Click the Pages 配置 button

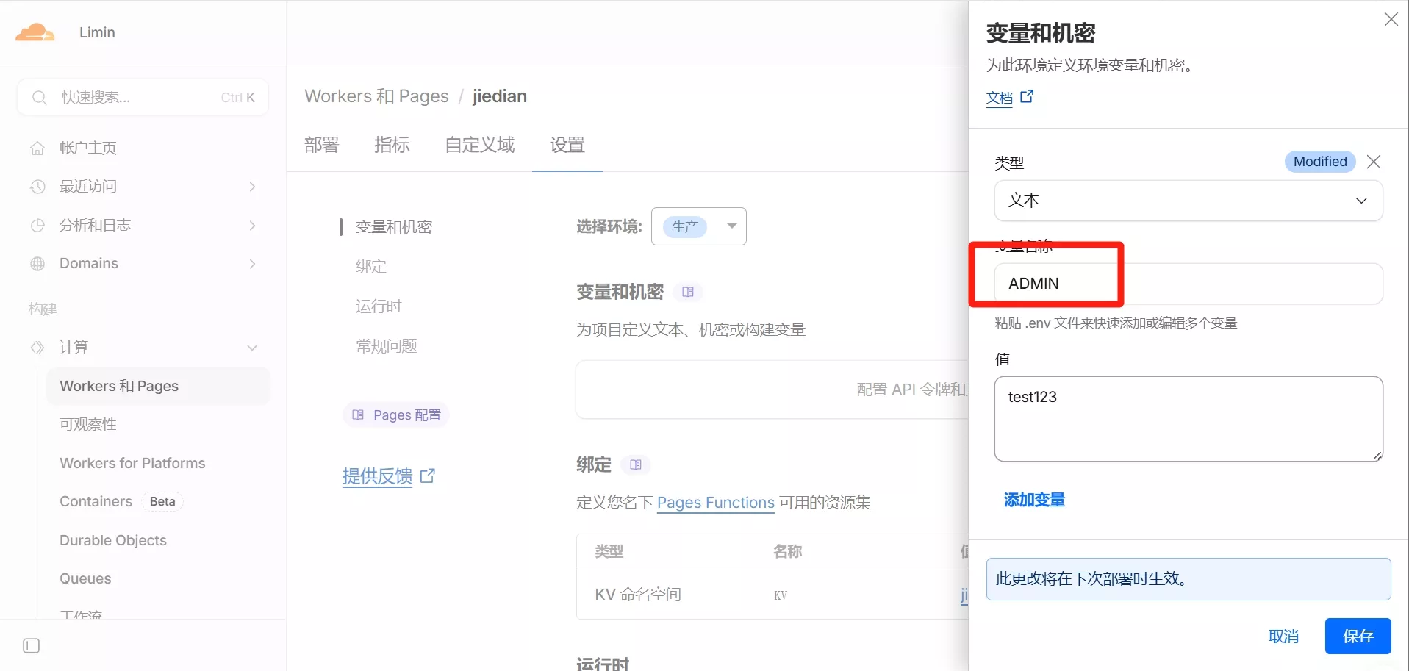(396, 415)
